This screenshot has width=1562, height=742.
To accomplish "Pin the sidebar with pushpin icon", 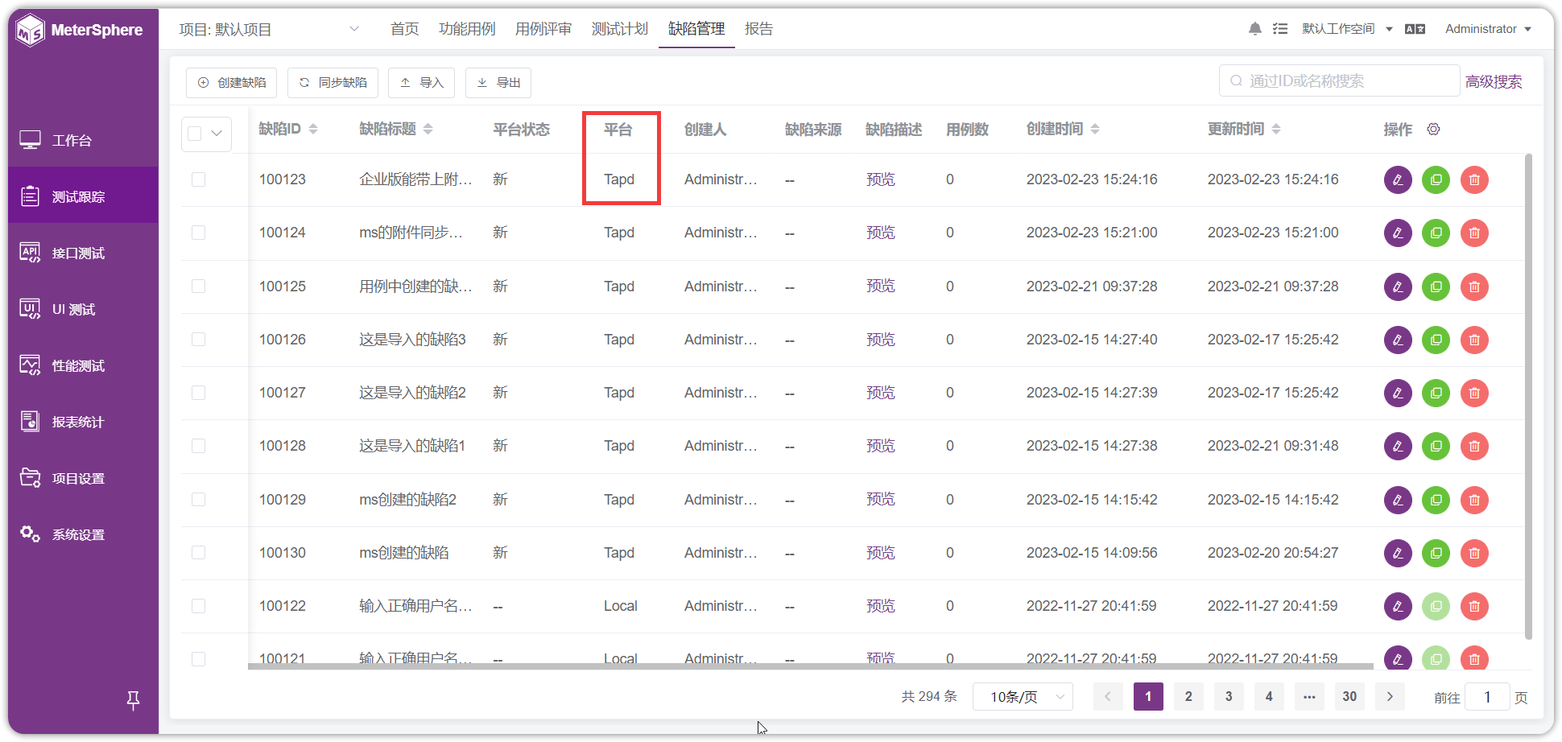I will [134, 700].
